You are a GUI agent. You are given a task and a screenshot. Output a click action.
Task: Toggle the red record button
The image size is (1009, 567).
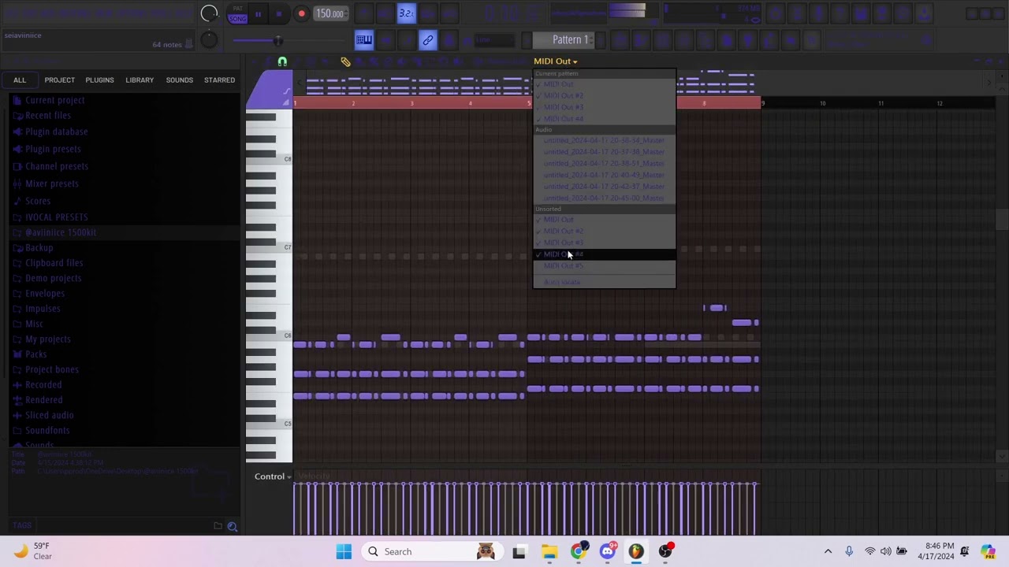click(x=301, y=14)
